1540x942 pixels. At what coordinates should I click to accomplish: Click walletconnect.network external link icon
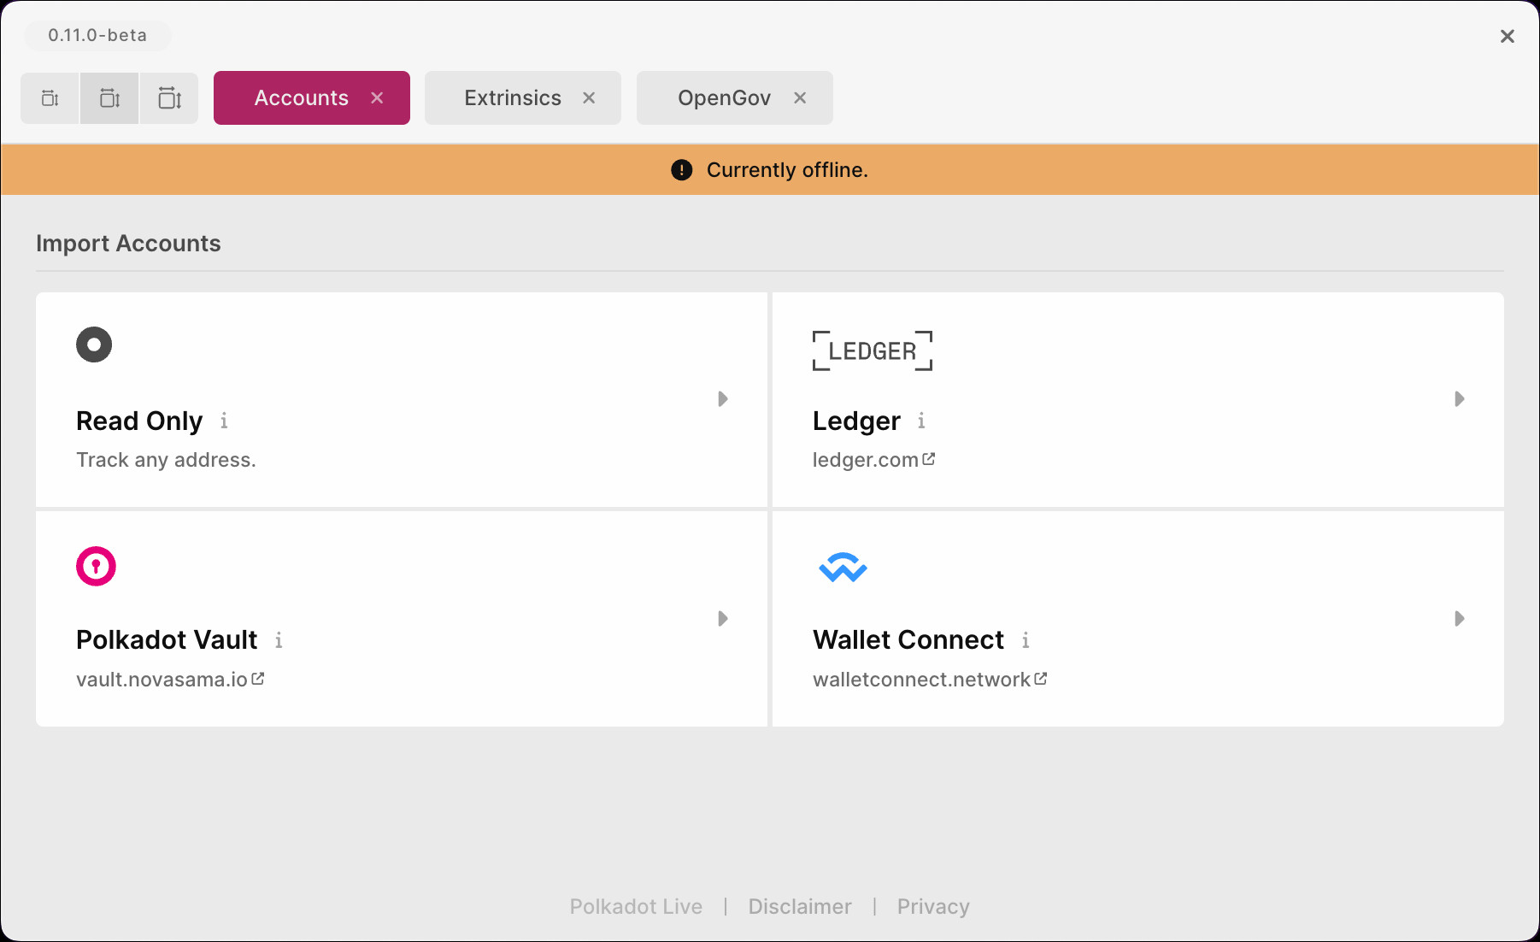(x=1041, y=679)
